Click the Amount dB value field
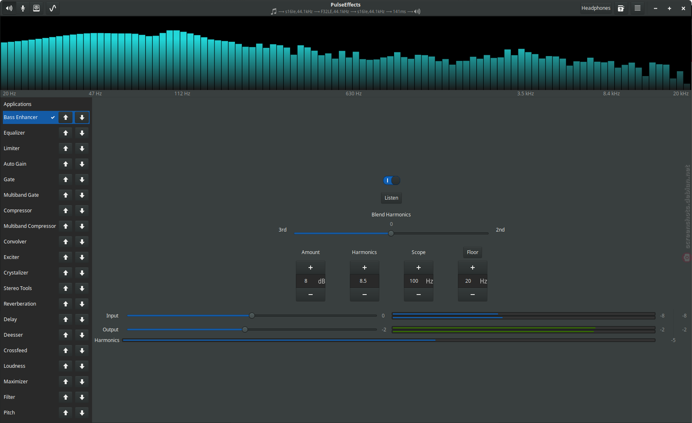This screenshot has width=692, height=423. click(311, 281)
